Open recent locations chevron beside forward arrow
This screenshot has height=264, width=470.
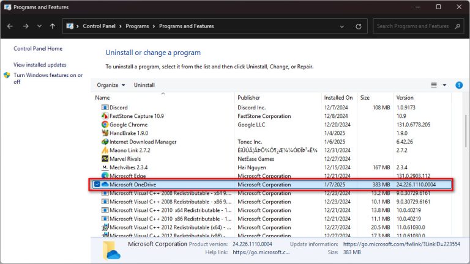39,26
